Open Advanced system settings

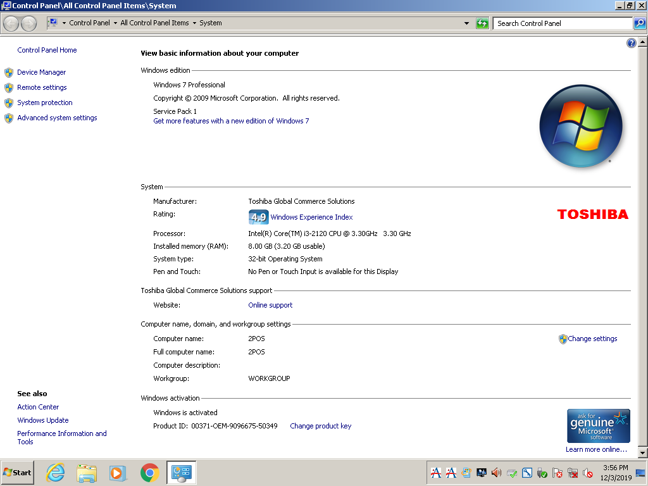pyautogui.click(x=57, y=118)
